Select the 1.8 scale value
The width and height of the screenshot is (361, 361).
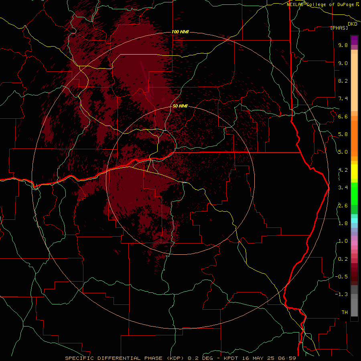point(343,223)
